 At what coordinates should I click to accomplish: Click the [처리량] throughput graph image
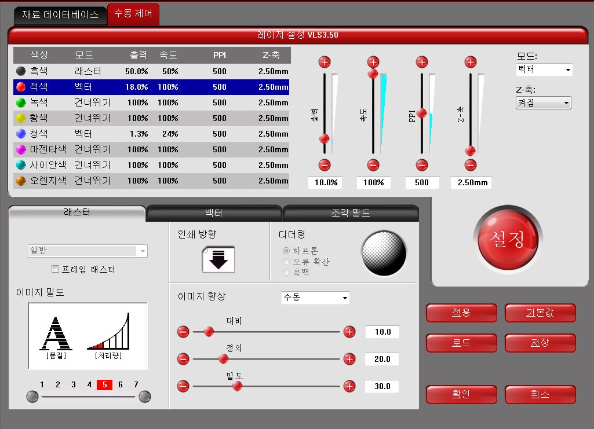(x=108, y=331)
